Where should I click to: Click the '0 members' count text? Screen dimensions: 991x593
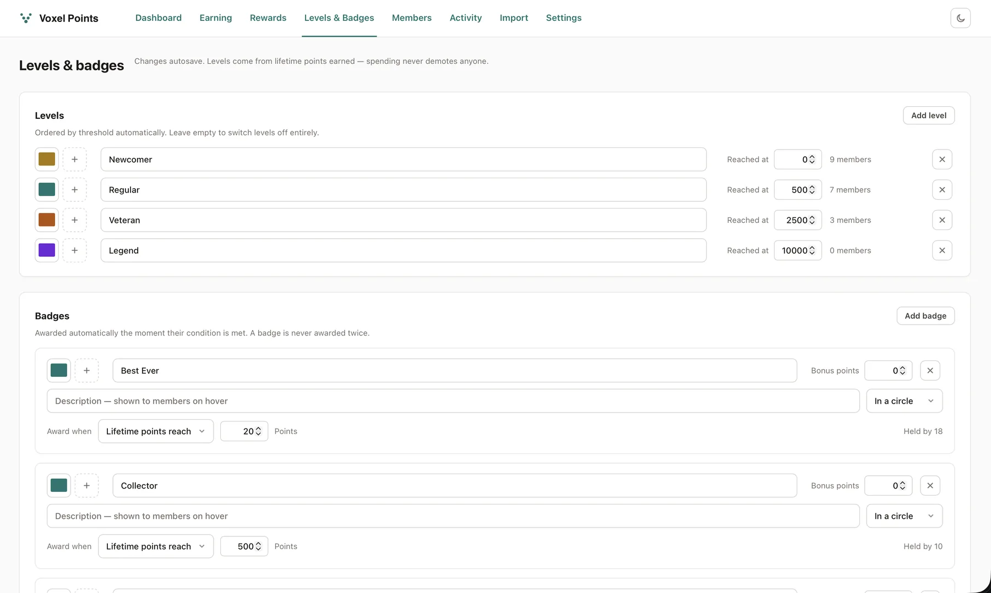850,250
